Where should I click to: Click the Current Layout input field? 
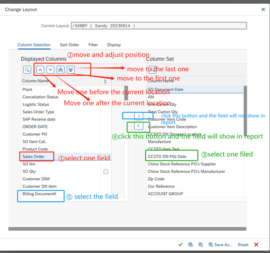[x=159, y=26]
